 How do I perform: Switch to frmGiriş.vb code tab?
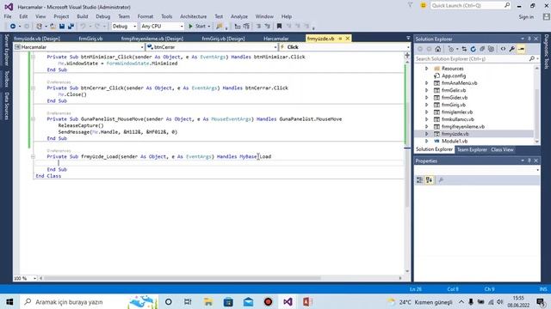pos(90,39)
